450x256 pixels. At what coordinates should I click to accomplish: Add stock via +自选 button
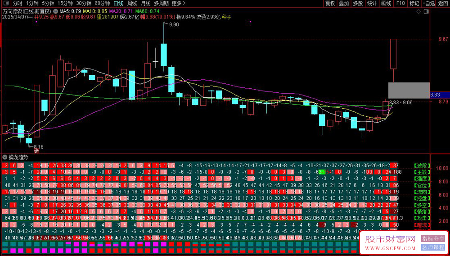point(429,4)
